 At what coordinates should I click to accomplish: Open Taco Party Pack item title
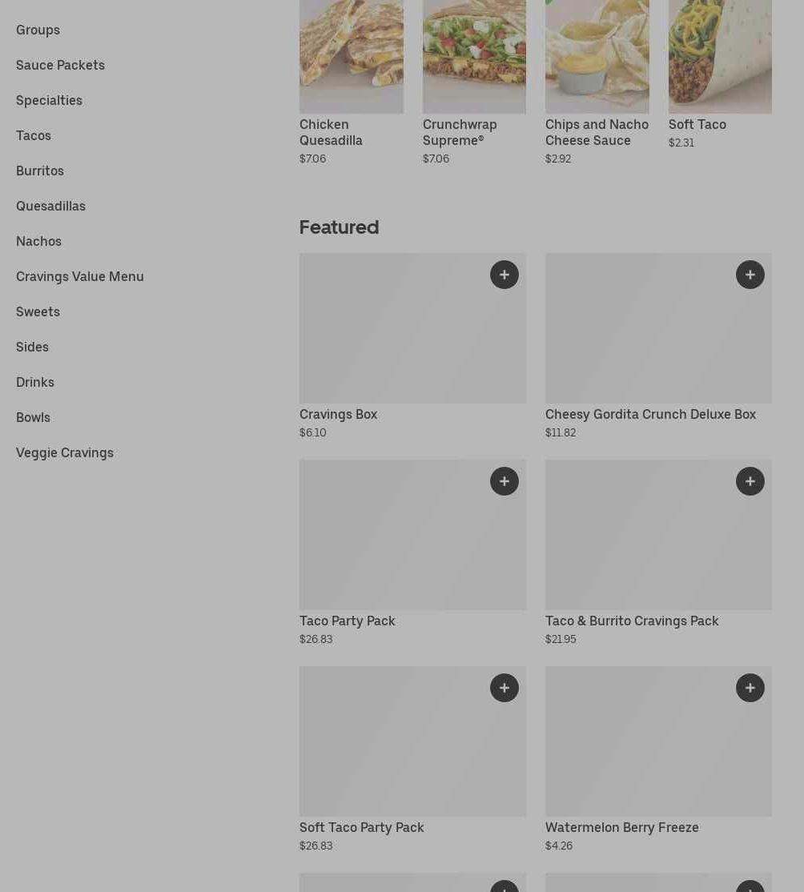(347, 621)
